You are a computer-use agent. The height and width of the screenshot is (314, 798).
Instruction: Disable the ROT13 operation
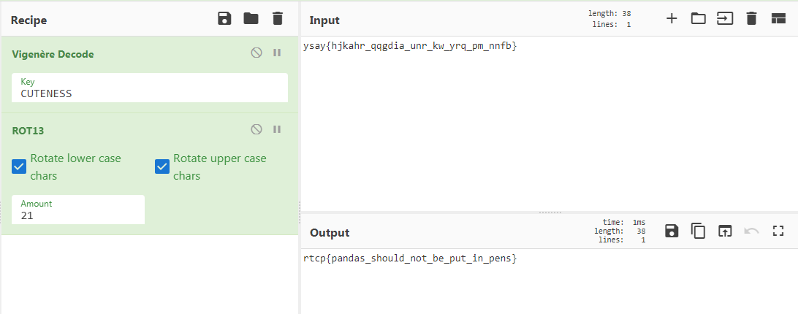pos(256,129)
